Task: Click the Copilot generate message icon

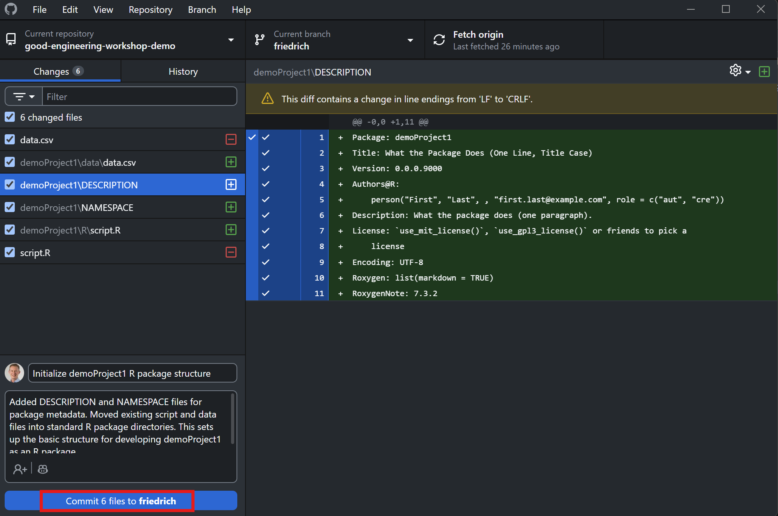Action: [43, 469]
